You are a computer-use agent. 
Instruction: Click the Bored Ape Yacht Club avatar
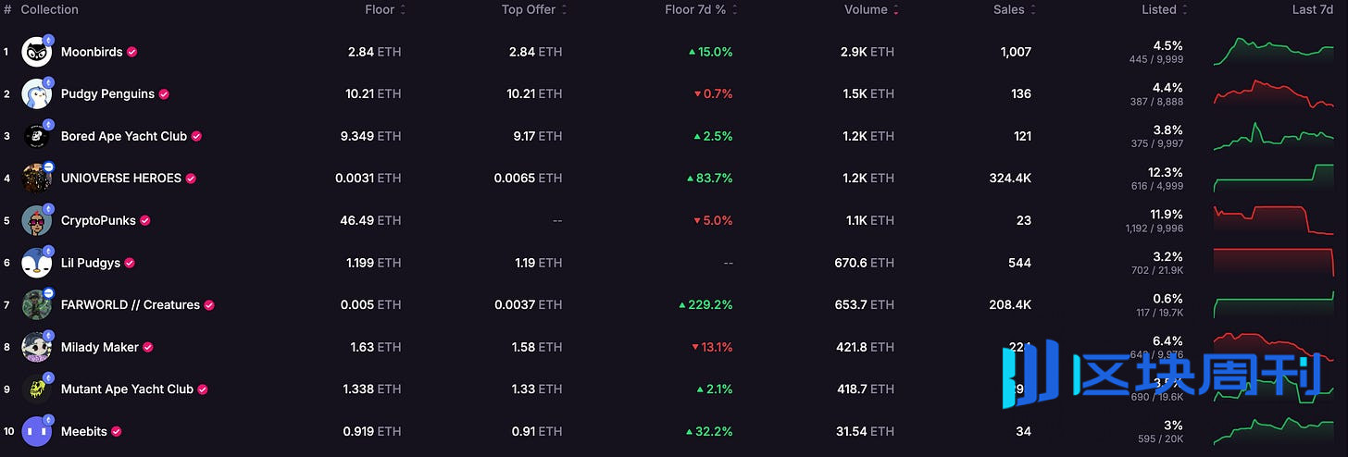coord(37,137)
